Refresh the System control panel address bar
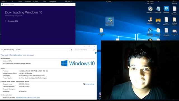This screenshot has height=101, width=179. [72, 50]
